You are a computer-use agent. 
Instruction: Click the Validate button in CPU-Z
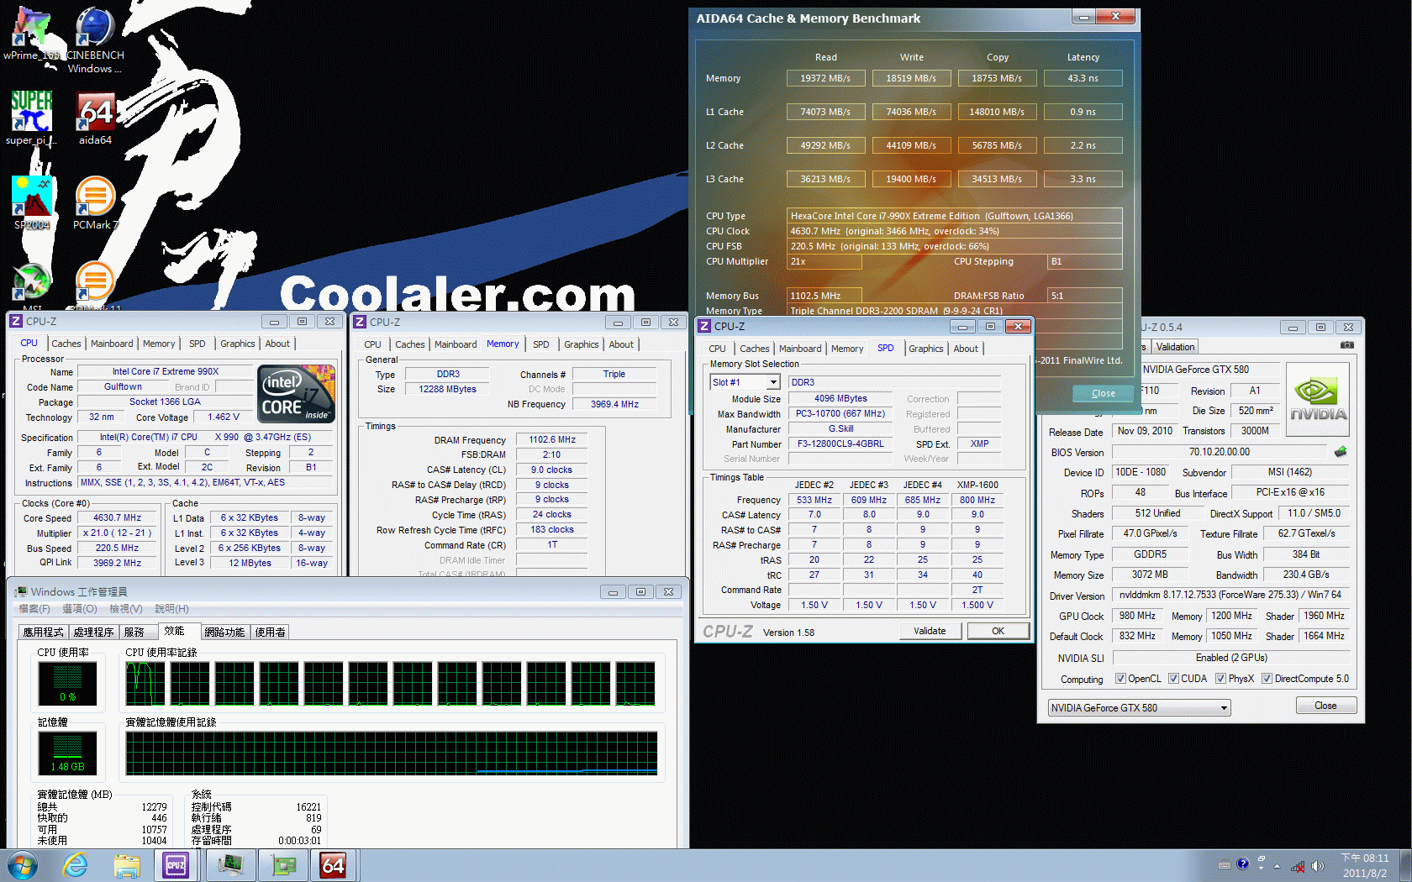930,631
